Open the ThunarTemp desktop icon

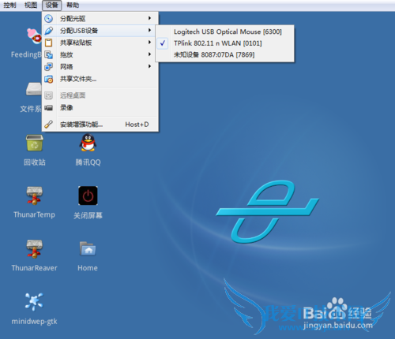point(34,196)
